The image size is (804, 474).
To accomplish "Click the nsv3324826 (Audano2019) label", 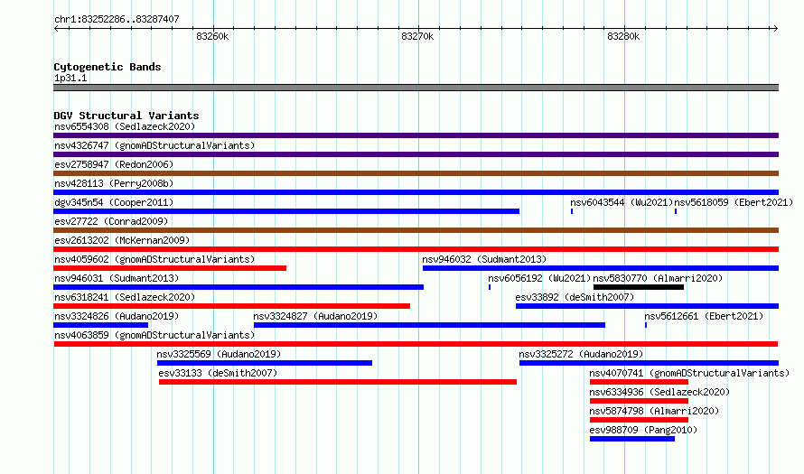I will click(117, 316).
